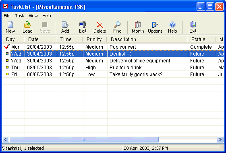Click the 'Mon' day cell

click(x=16, y=47)
